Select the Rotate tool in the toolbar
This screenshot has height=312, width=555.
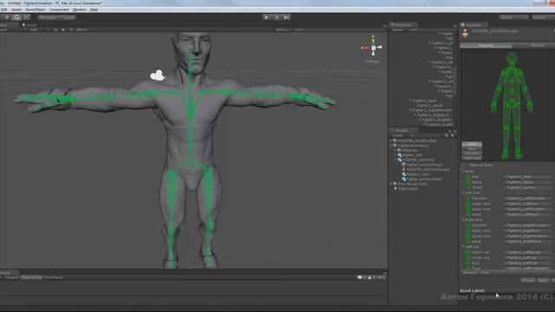pyautogui.click(x=16, y=17)
